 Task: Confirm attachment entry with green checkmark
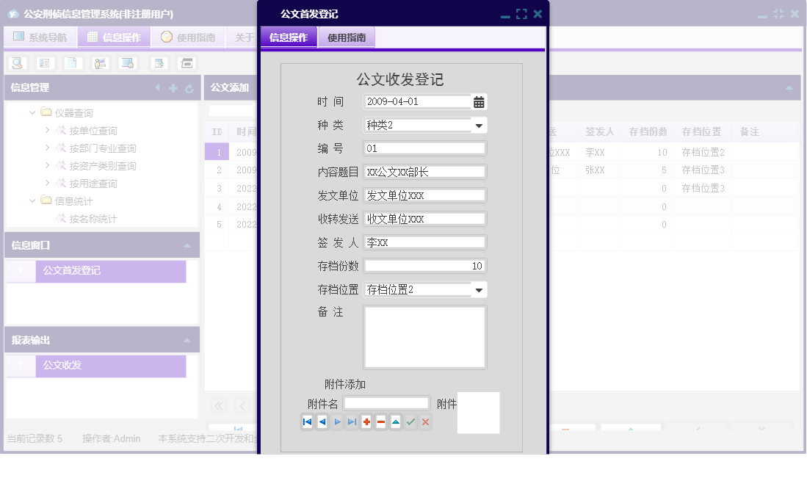410,421
